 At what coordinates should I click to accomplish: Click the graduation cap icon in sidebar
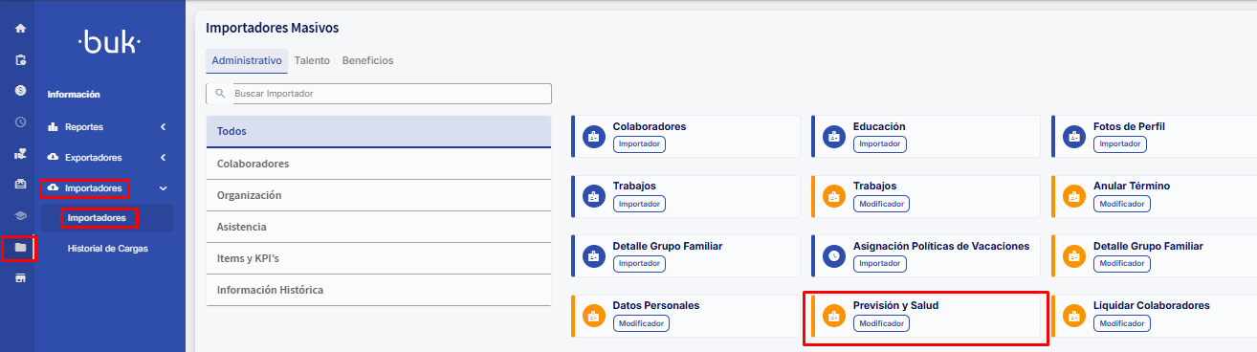tap(20, 215)
